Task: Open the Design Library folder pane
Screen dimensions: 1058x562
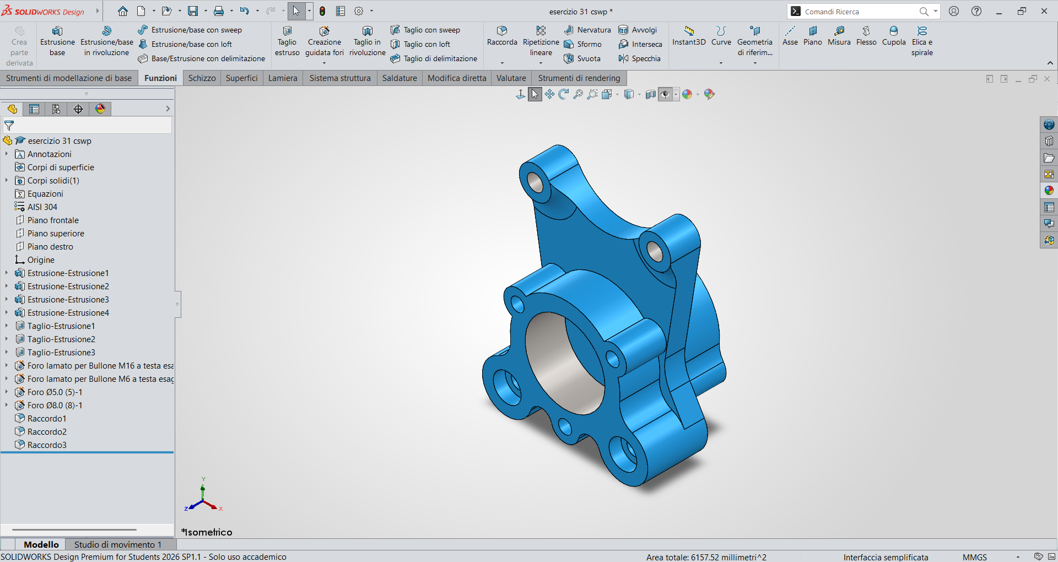Action: (x=1049, y=158)
